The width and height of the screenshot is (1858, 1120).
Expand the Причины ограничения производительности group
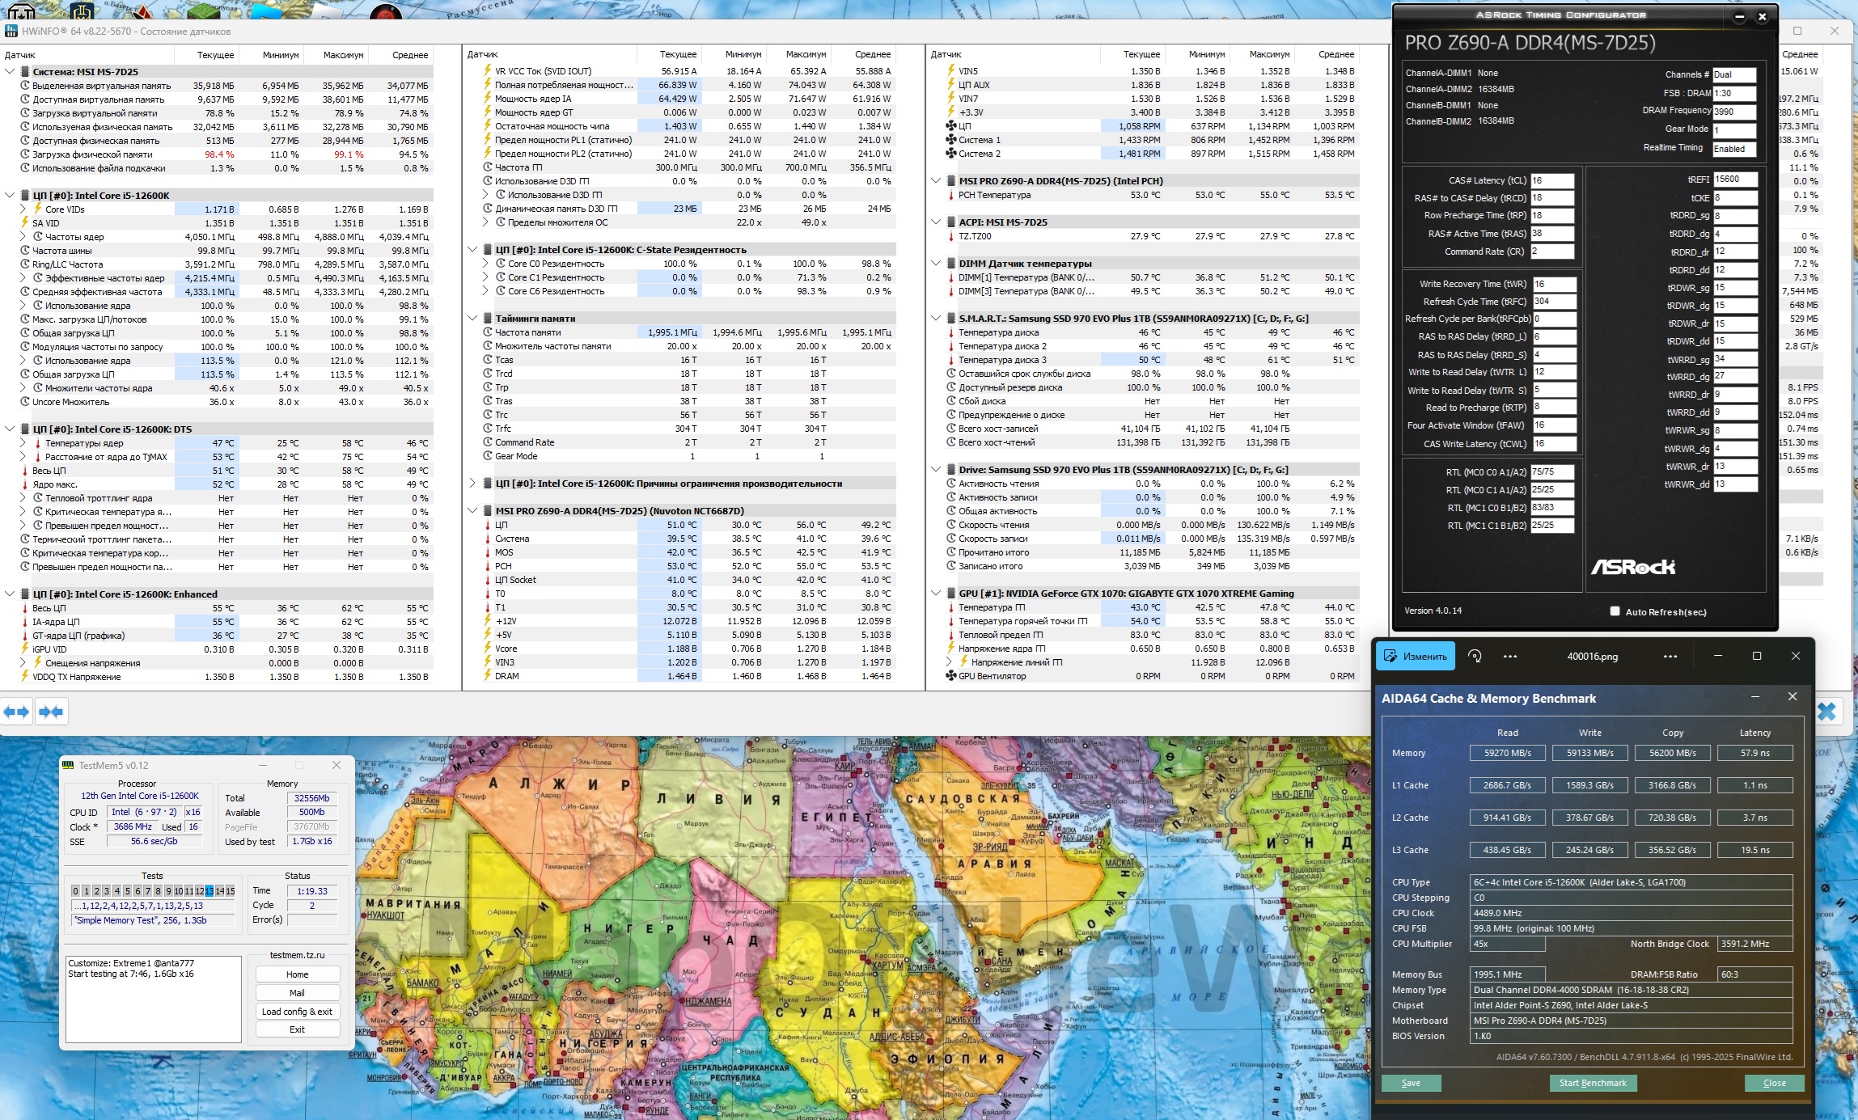[472, 483]
